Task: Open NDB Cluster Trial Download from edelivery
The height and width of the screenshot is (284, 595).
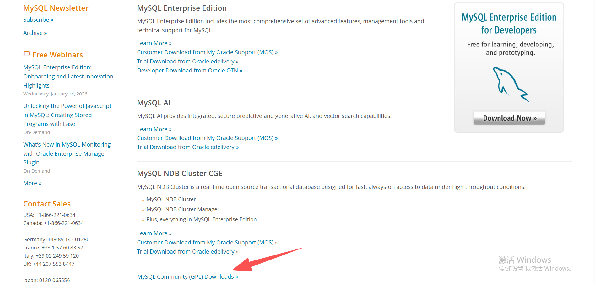Action: click(188, 251)
